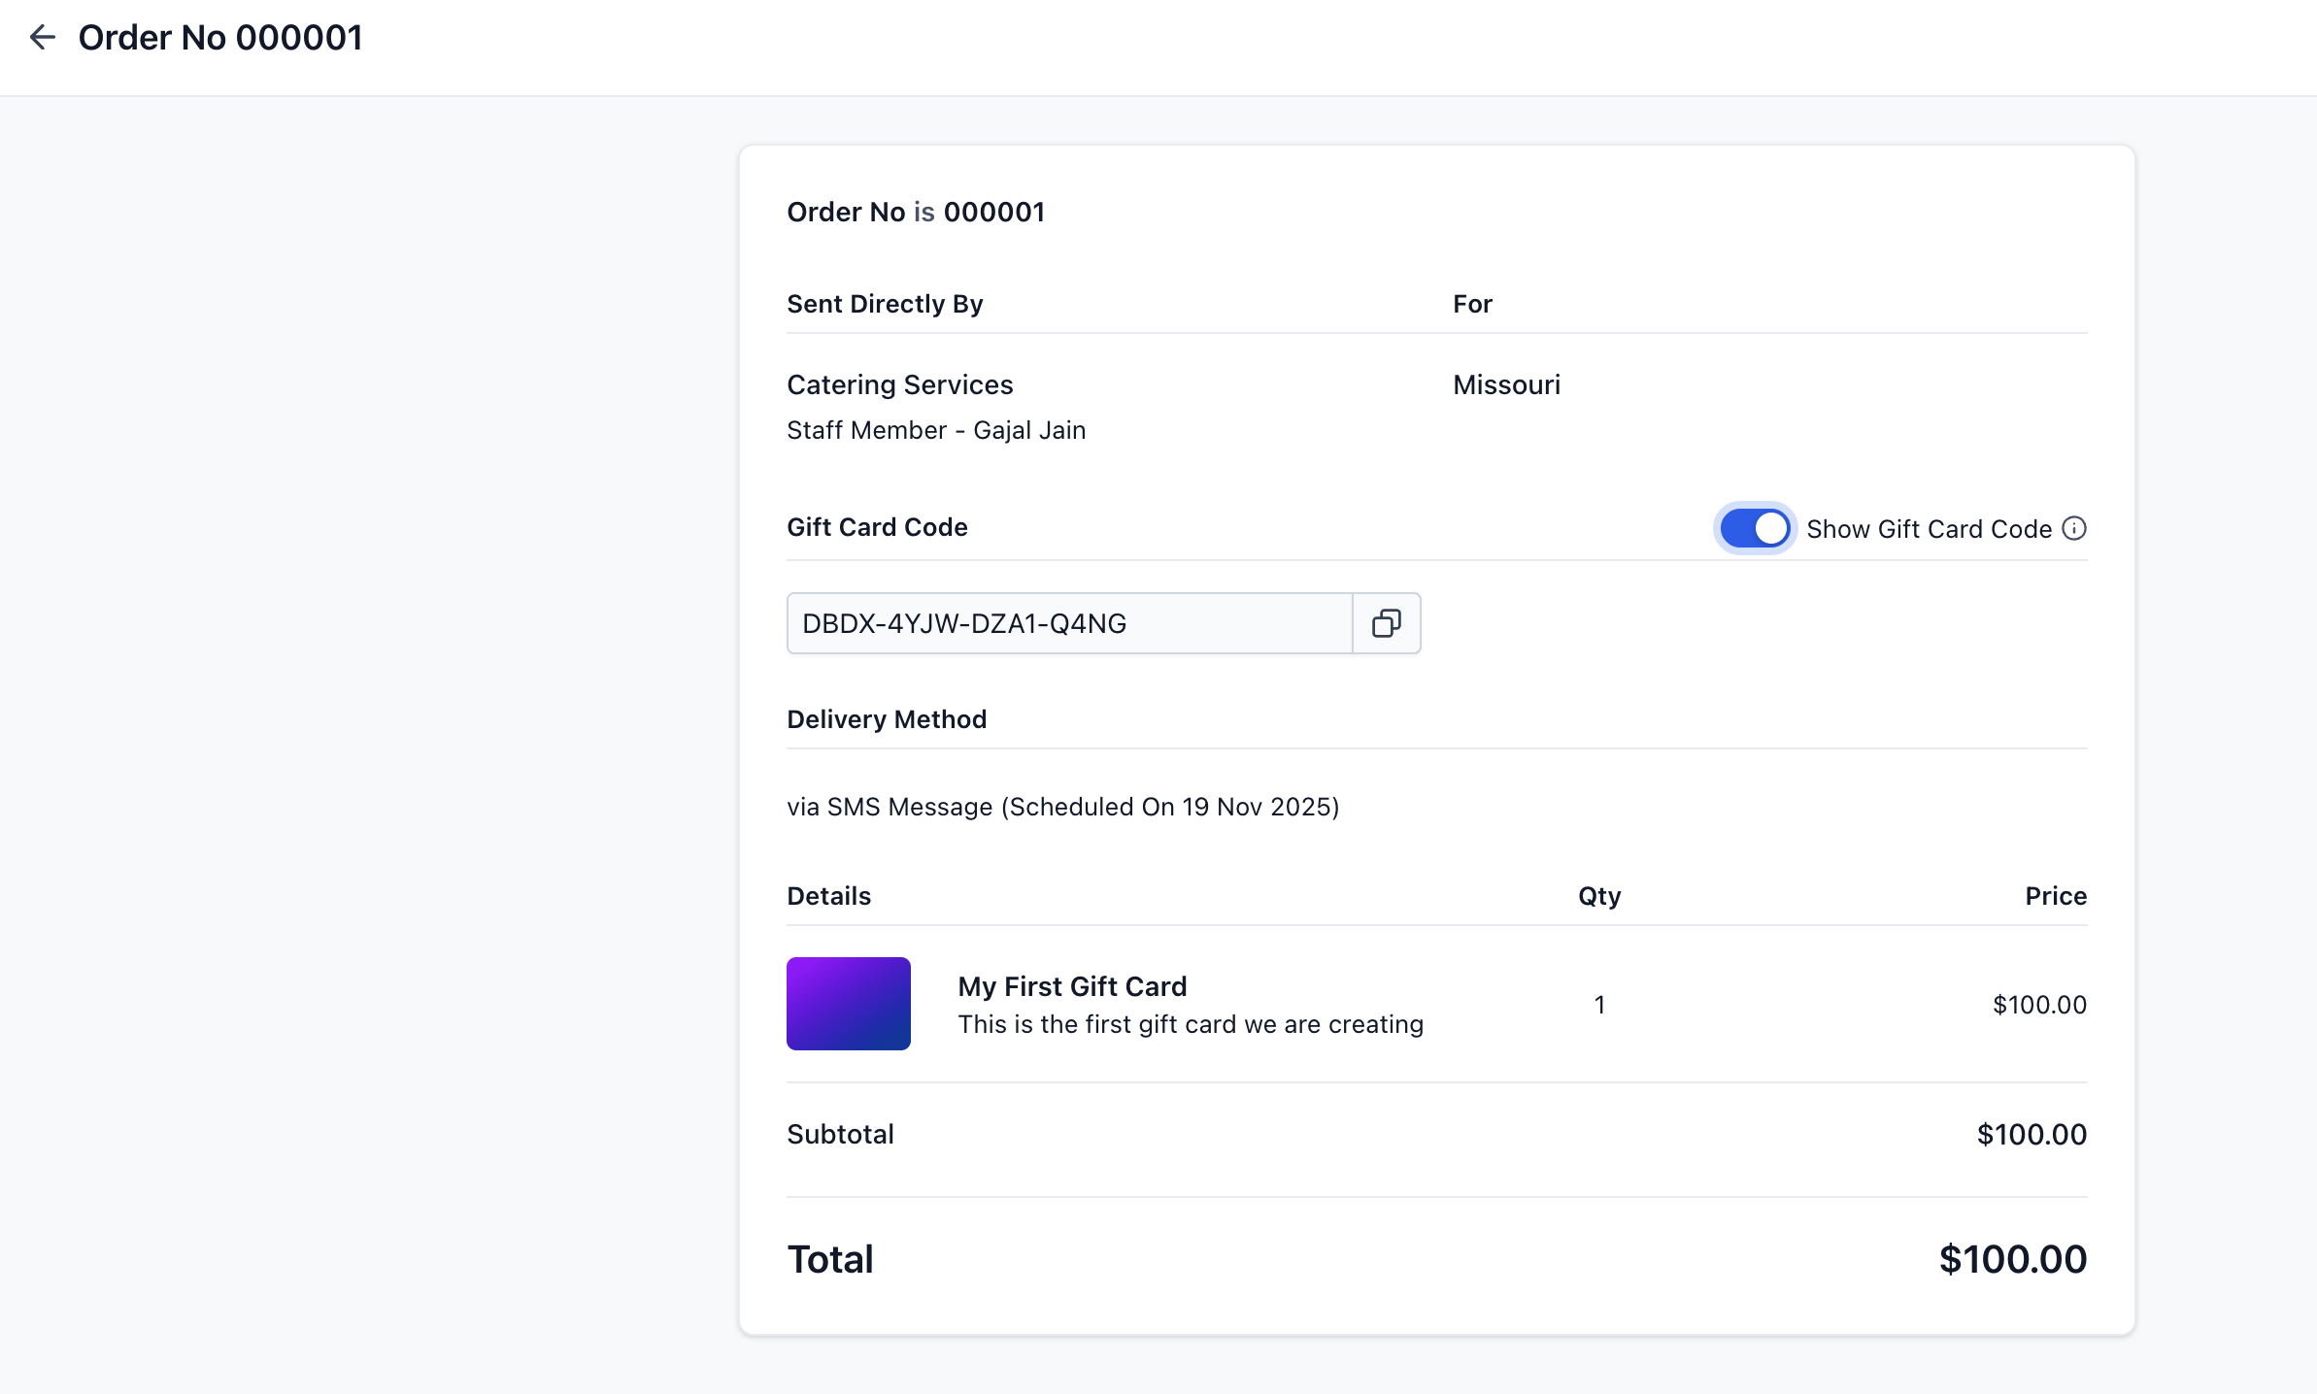
Task: Click the Gift Card Code heading
Action: point(877,527)
